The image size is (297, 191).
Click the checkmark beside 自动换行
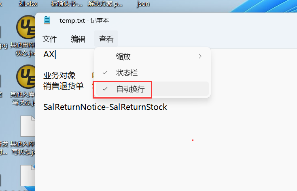coord(105,89)
